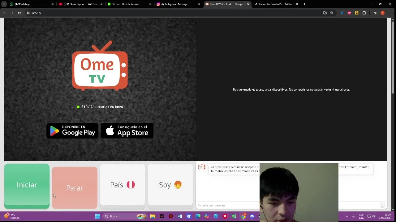Close the WhatsApp tab
Viewport: 396px width, 222px height.
[x=53, y=4]
